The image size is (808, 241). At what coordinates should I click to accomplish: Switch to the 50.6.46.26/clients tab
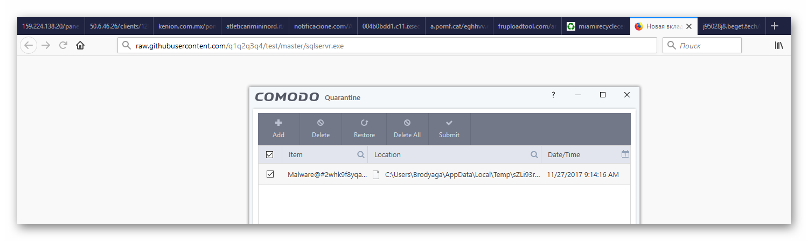click(x=119, y=26)
